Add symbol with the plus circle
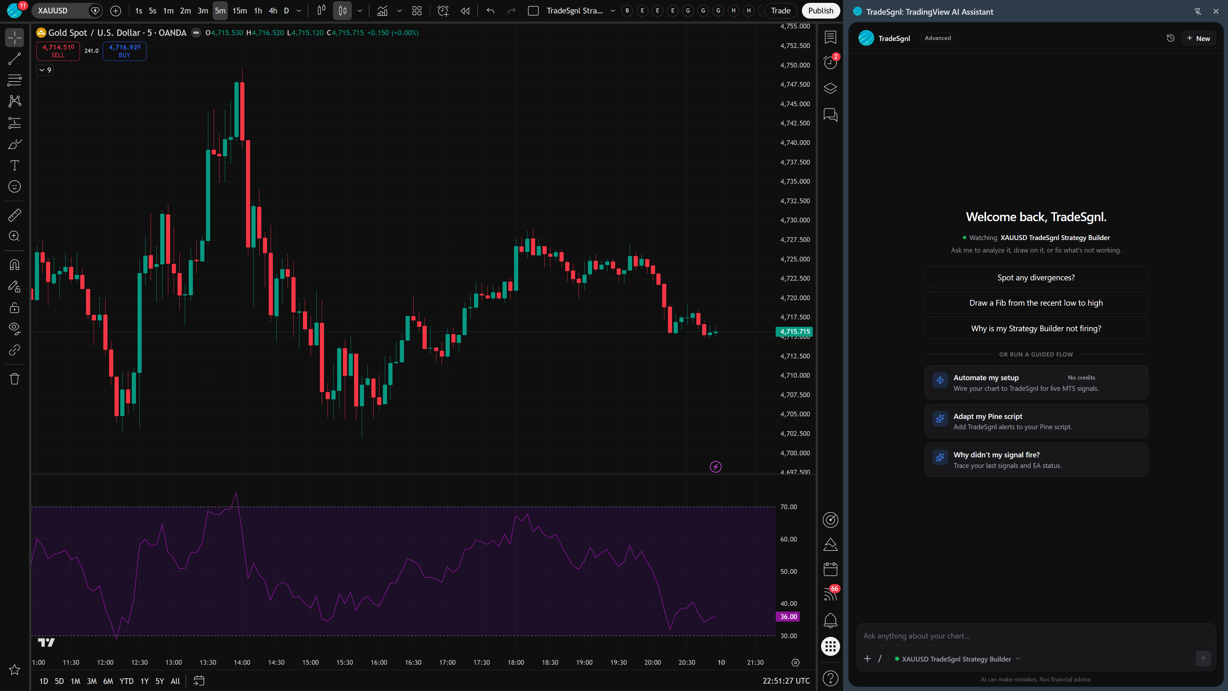 click(115, 11)
